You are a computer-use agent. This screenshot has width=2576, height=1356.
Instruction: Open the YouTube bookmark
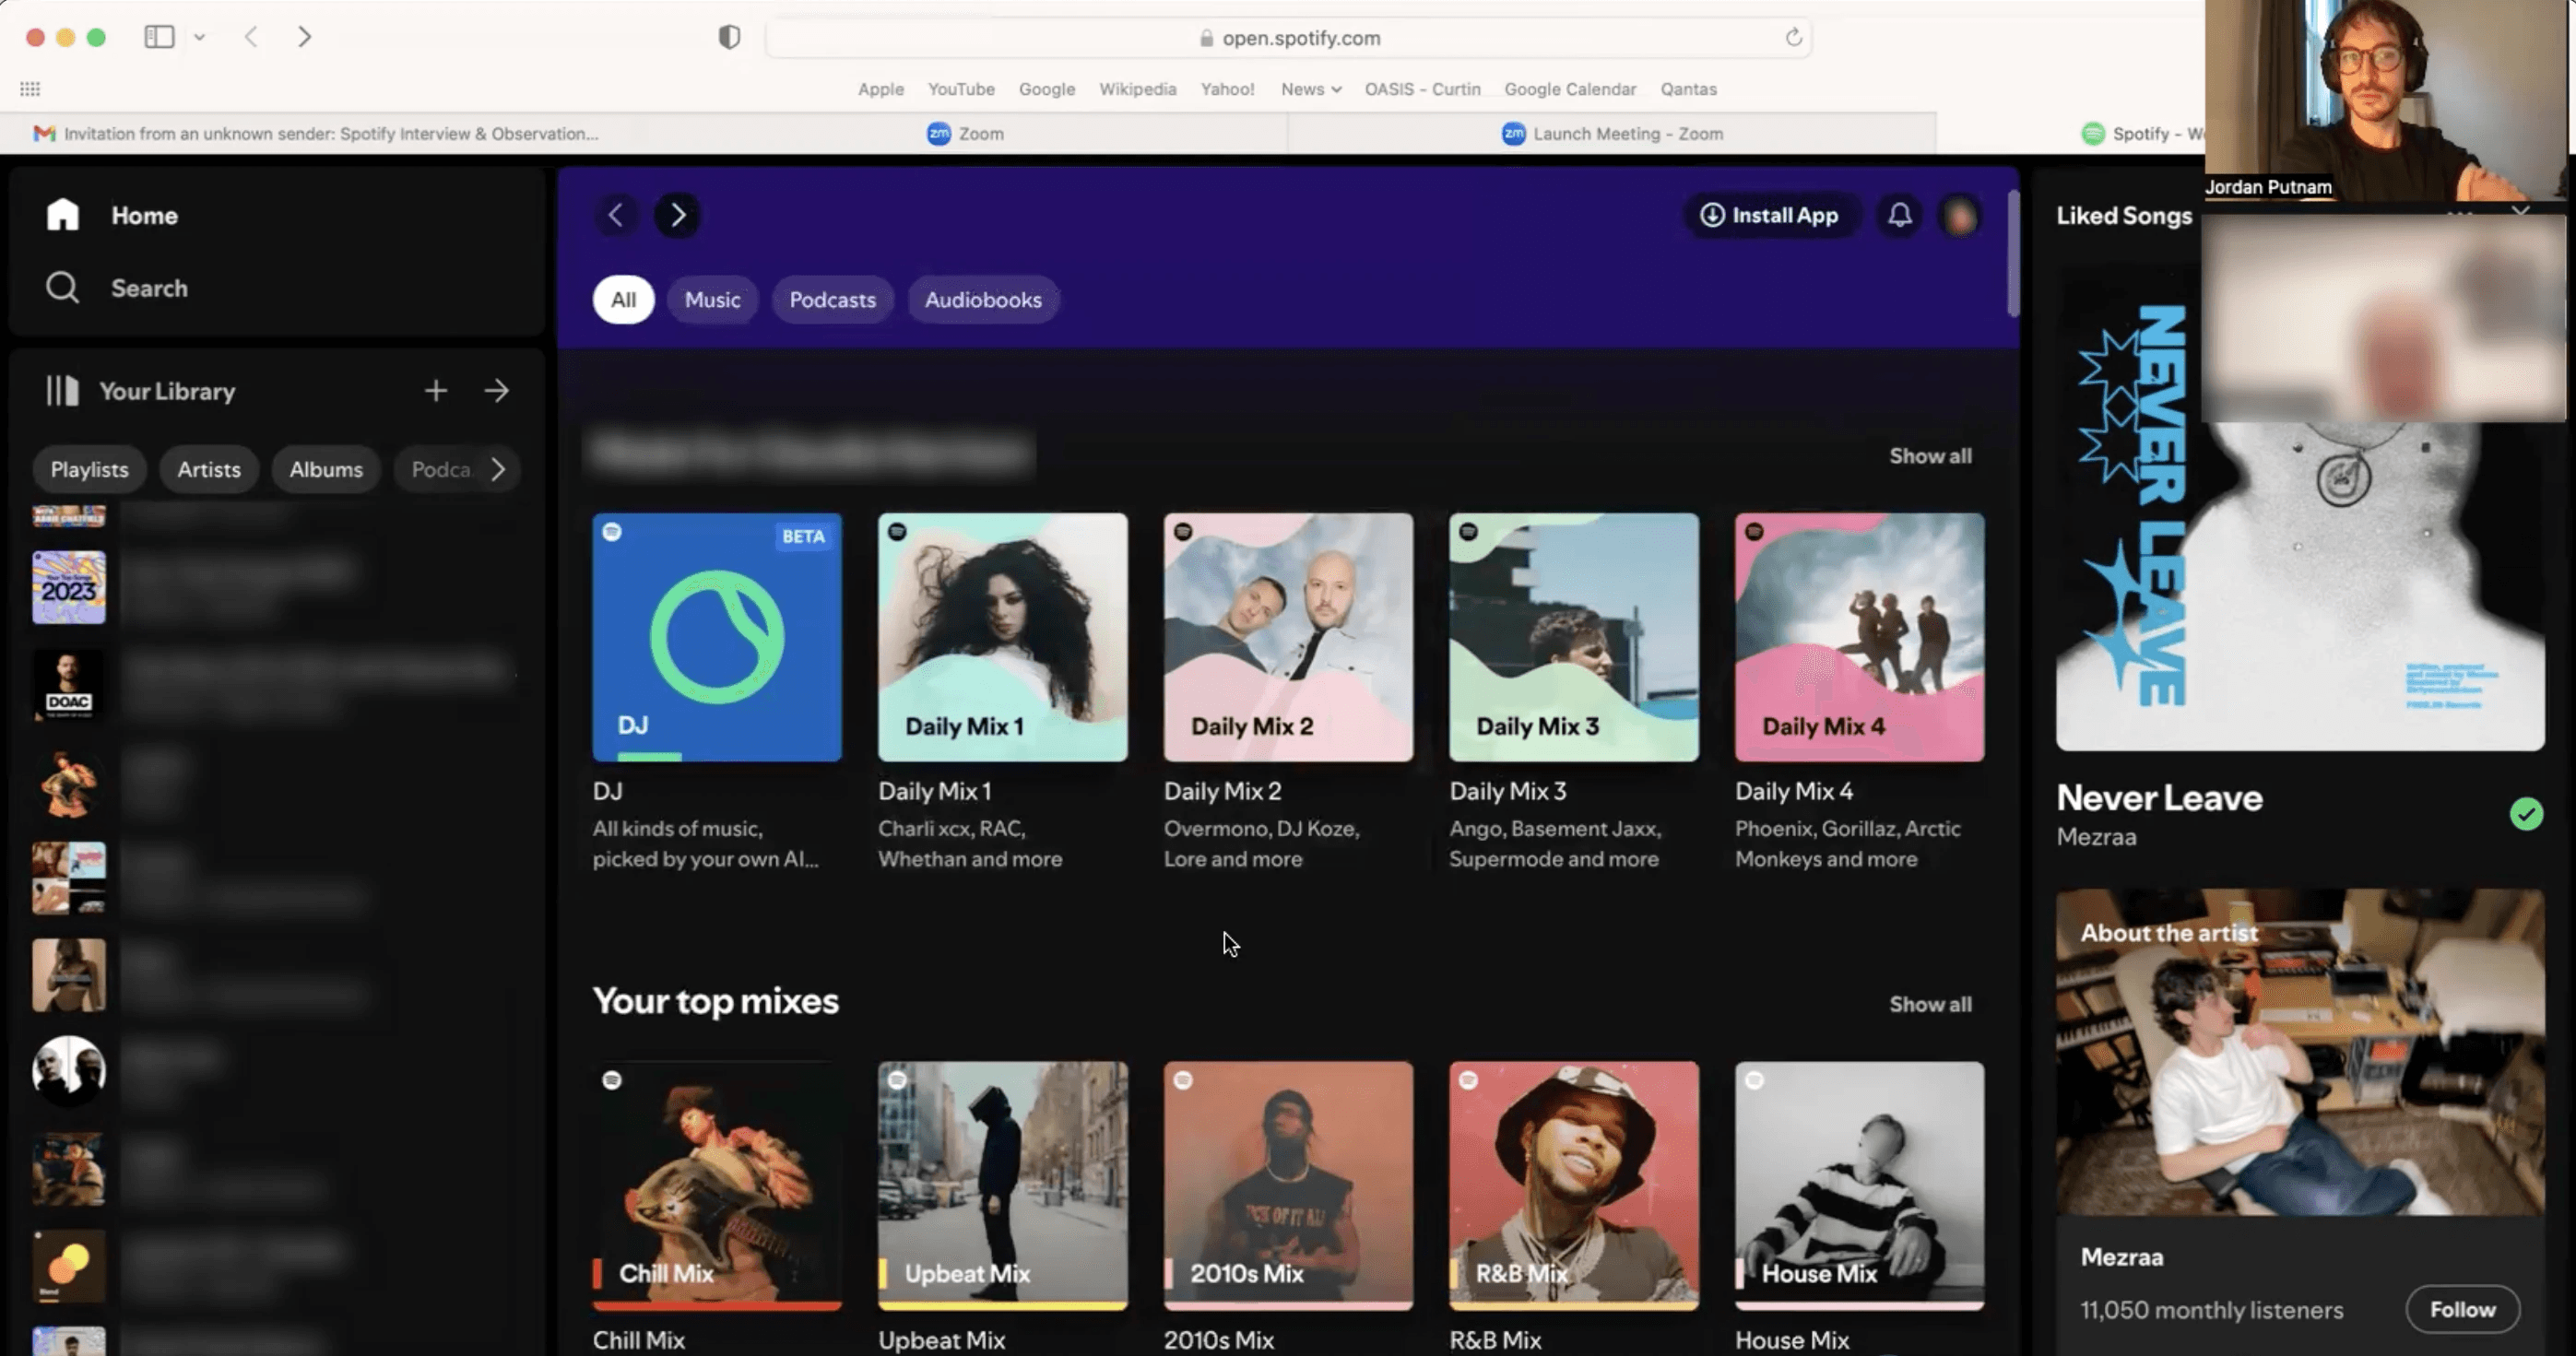[x=961, y=89]
